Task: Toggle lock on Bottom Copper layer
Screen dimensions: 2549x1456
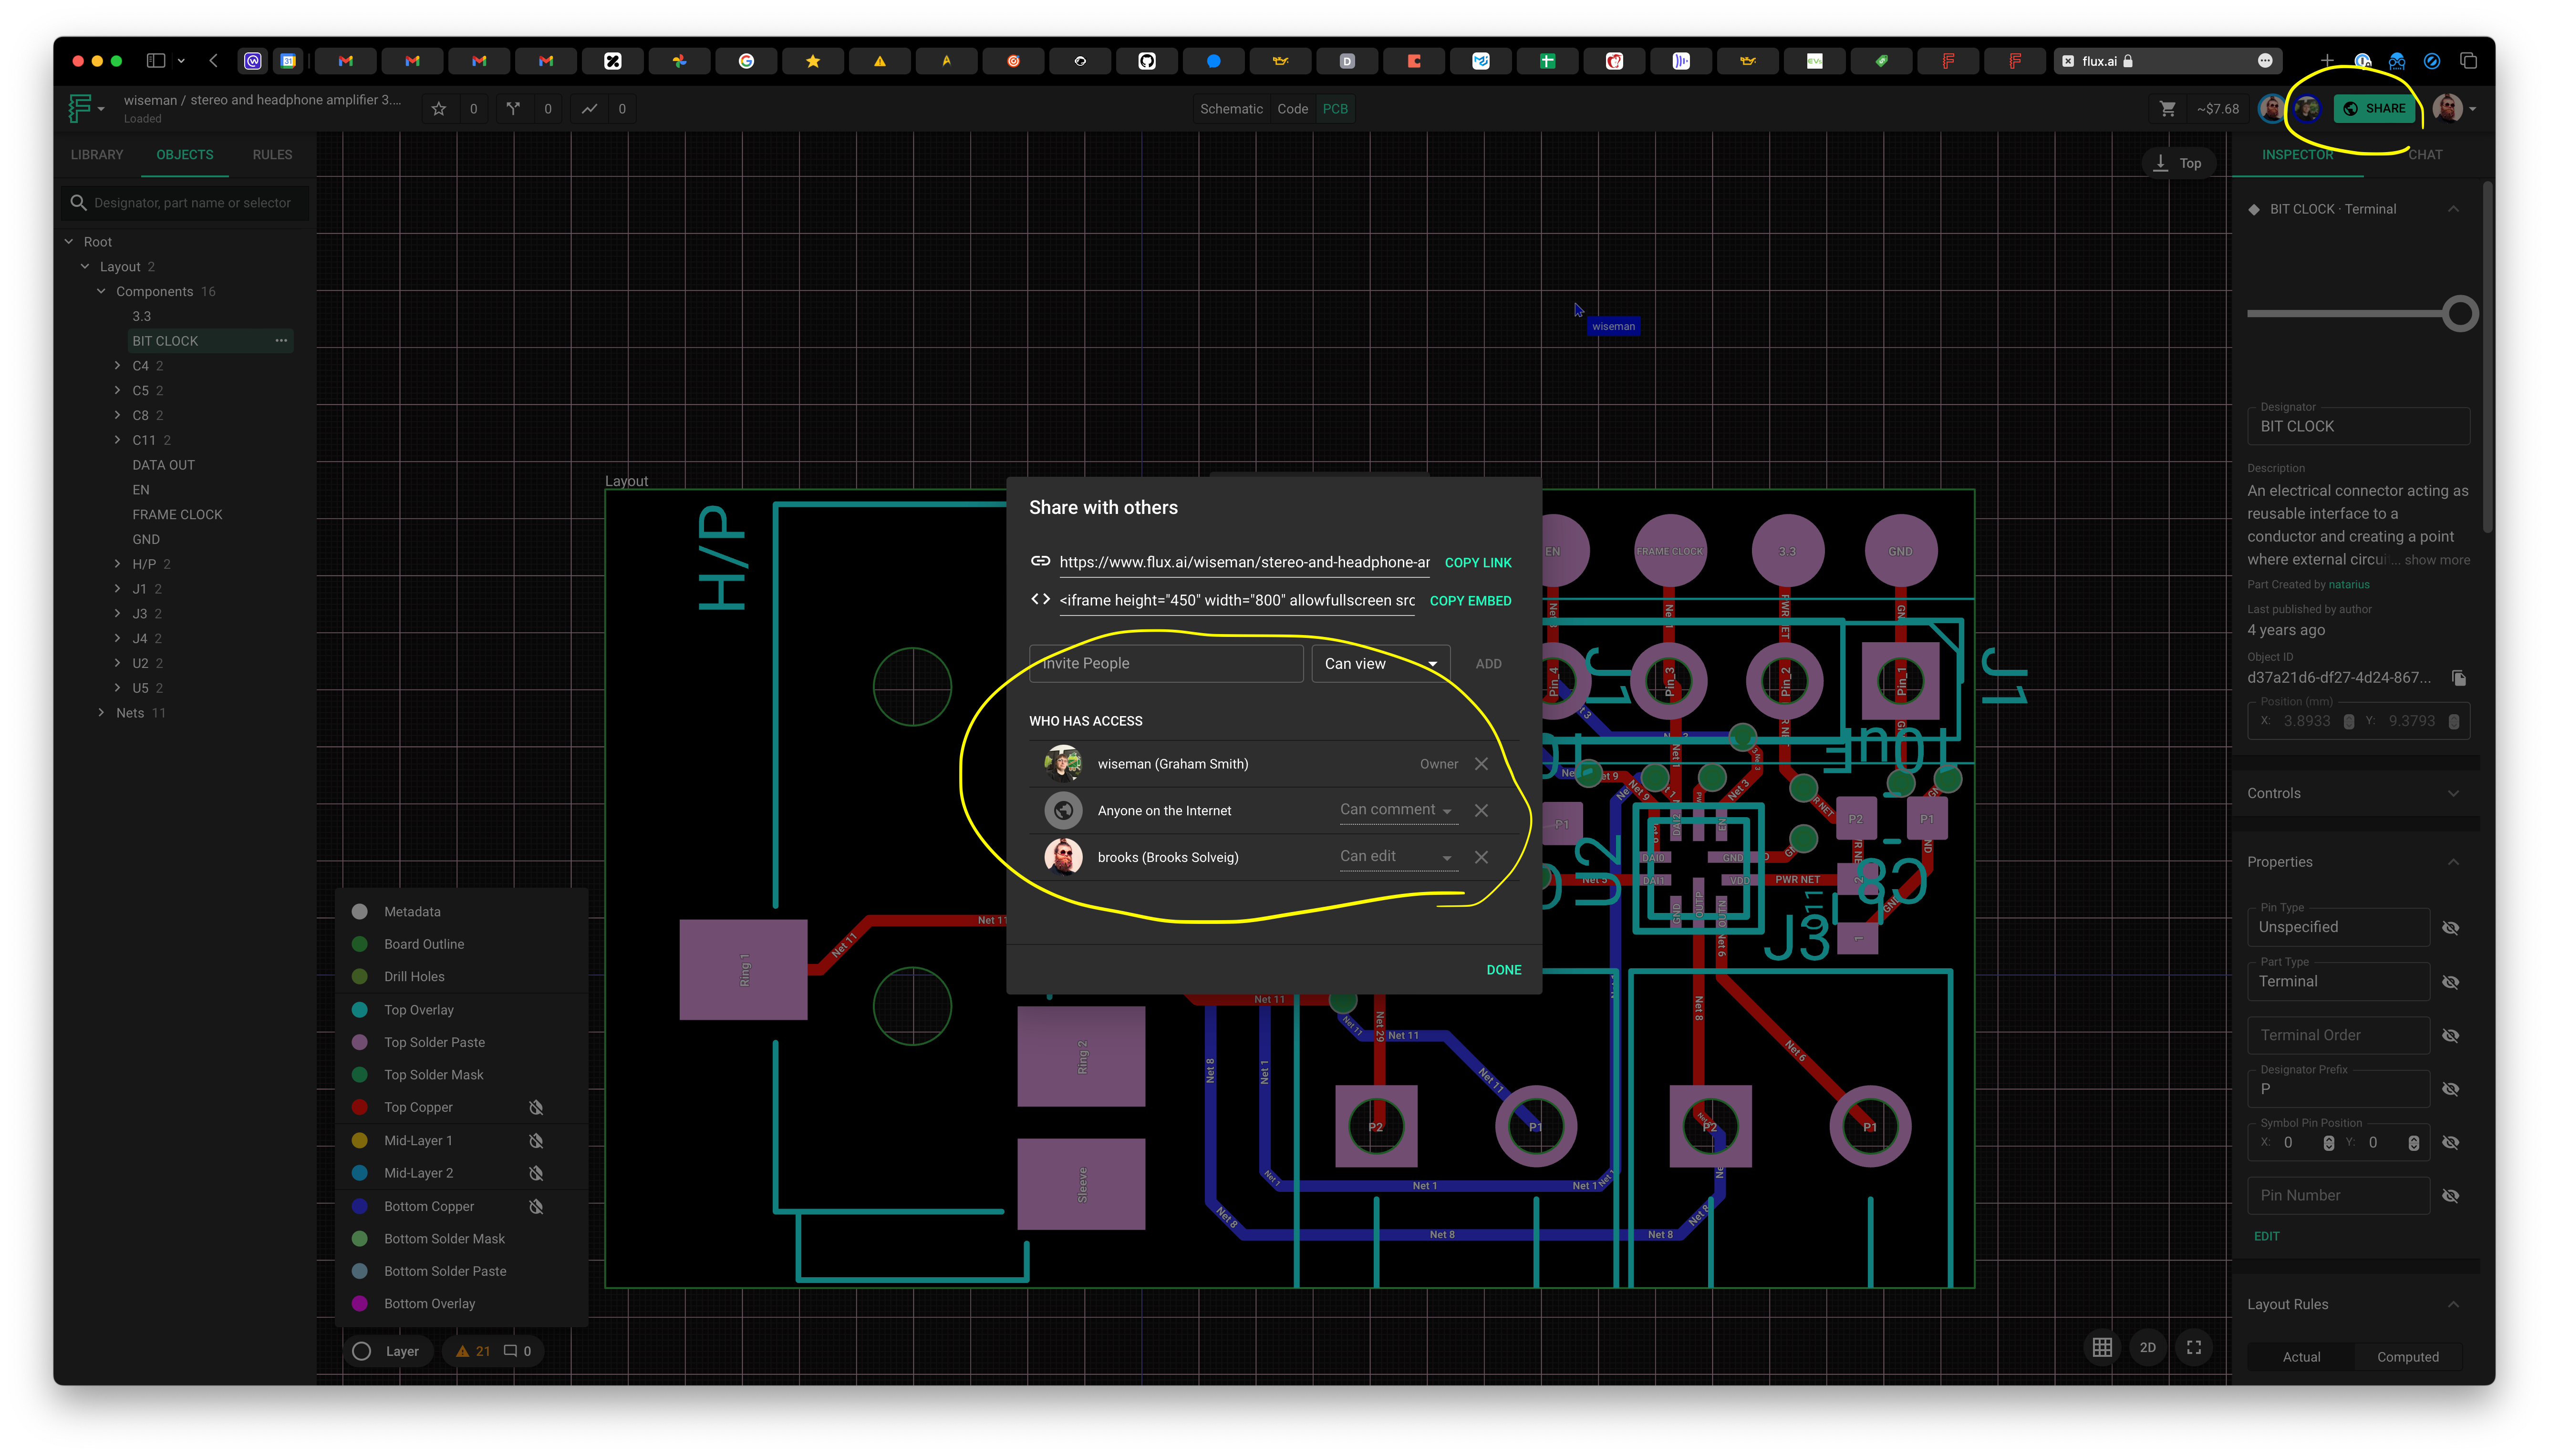Action: point(536,1206)
